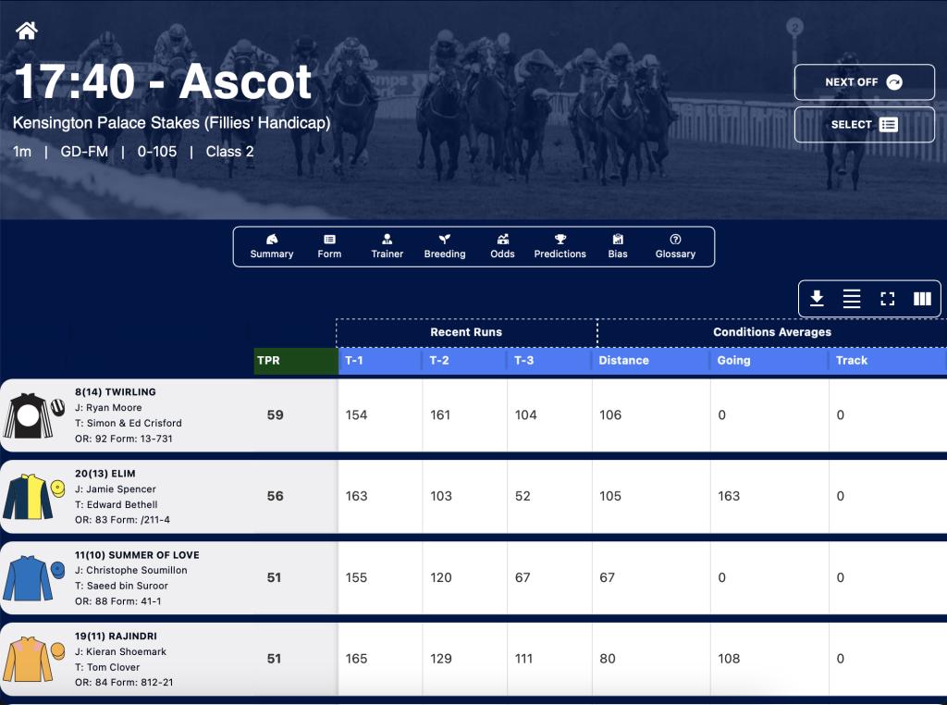Download the table data
The image size is (947, 705).
[817, 299]
